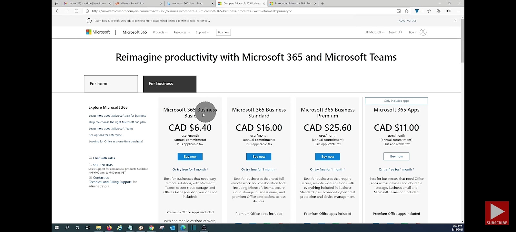Click the Microsoft 365 header link
Viewport: 516px width, 232px height.
pos(135,32)
